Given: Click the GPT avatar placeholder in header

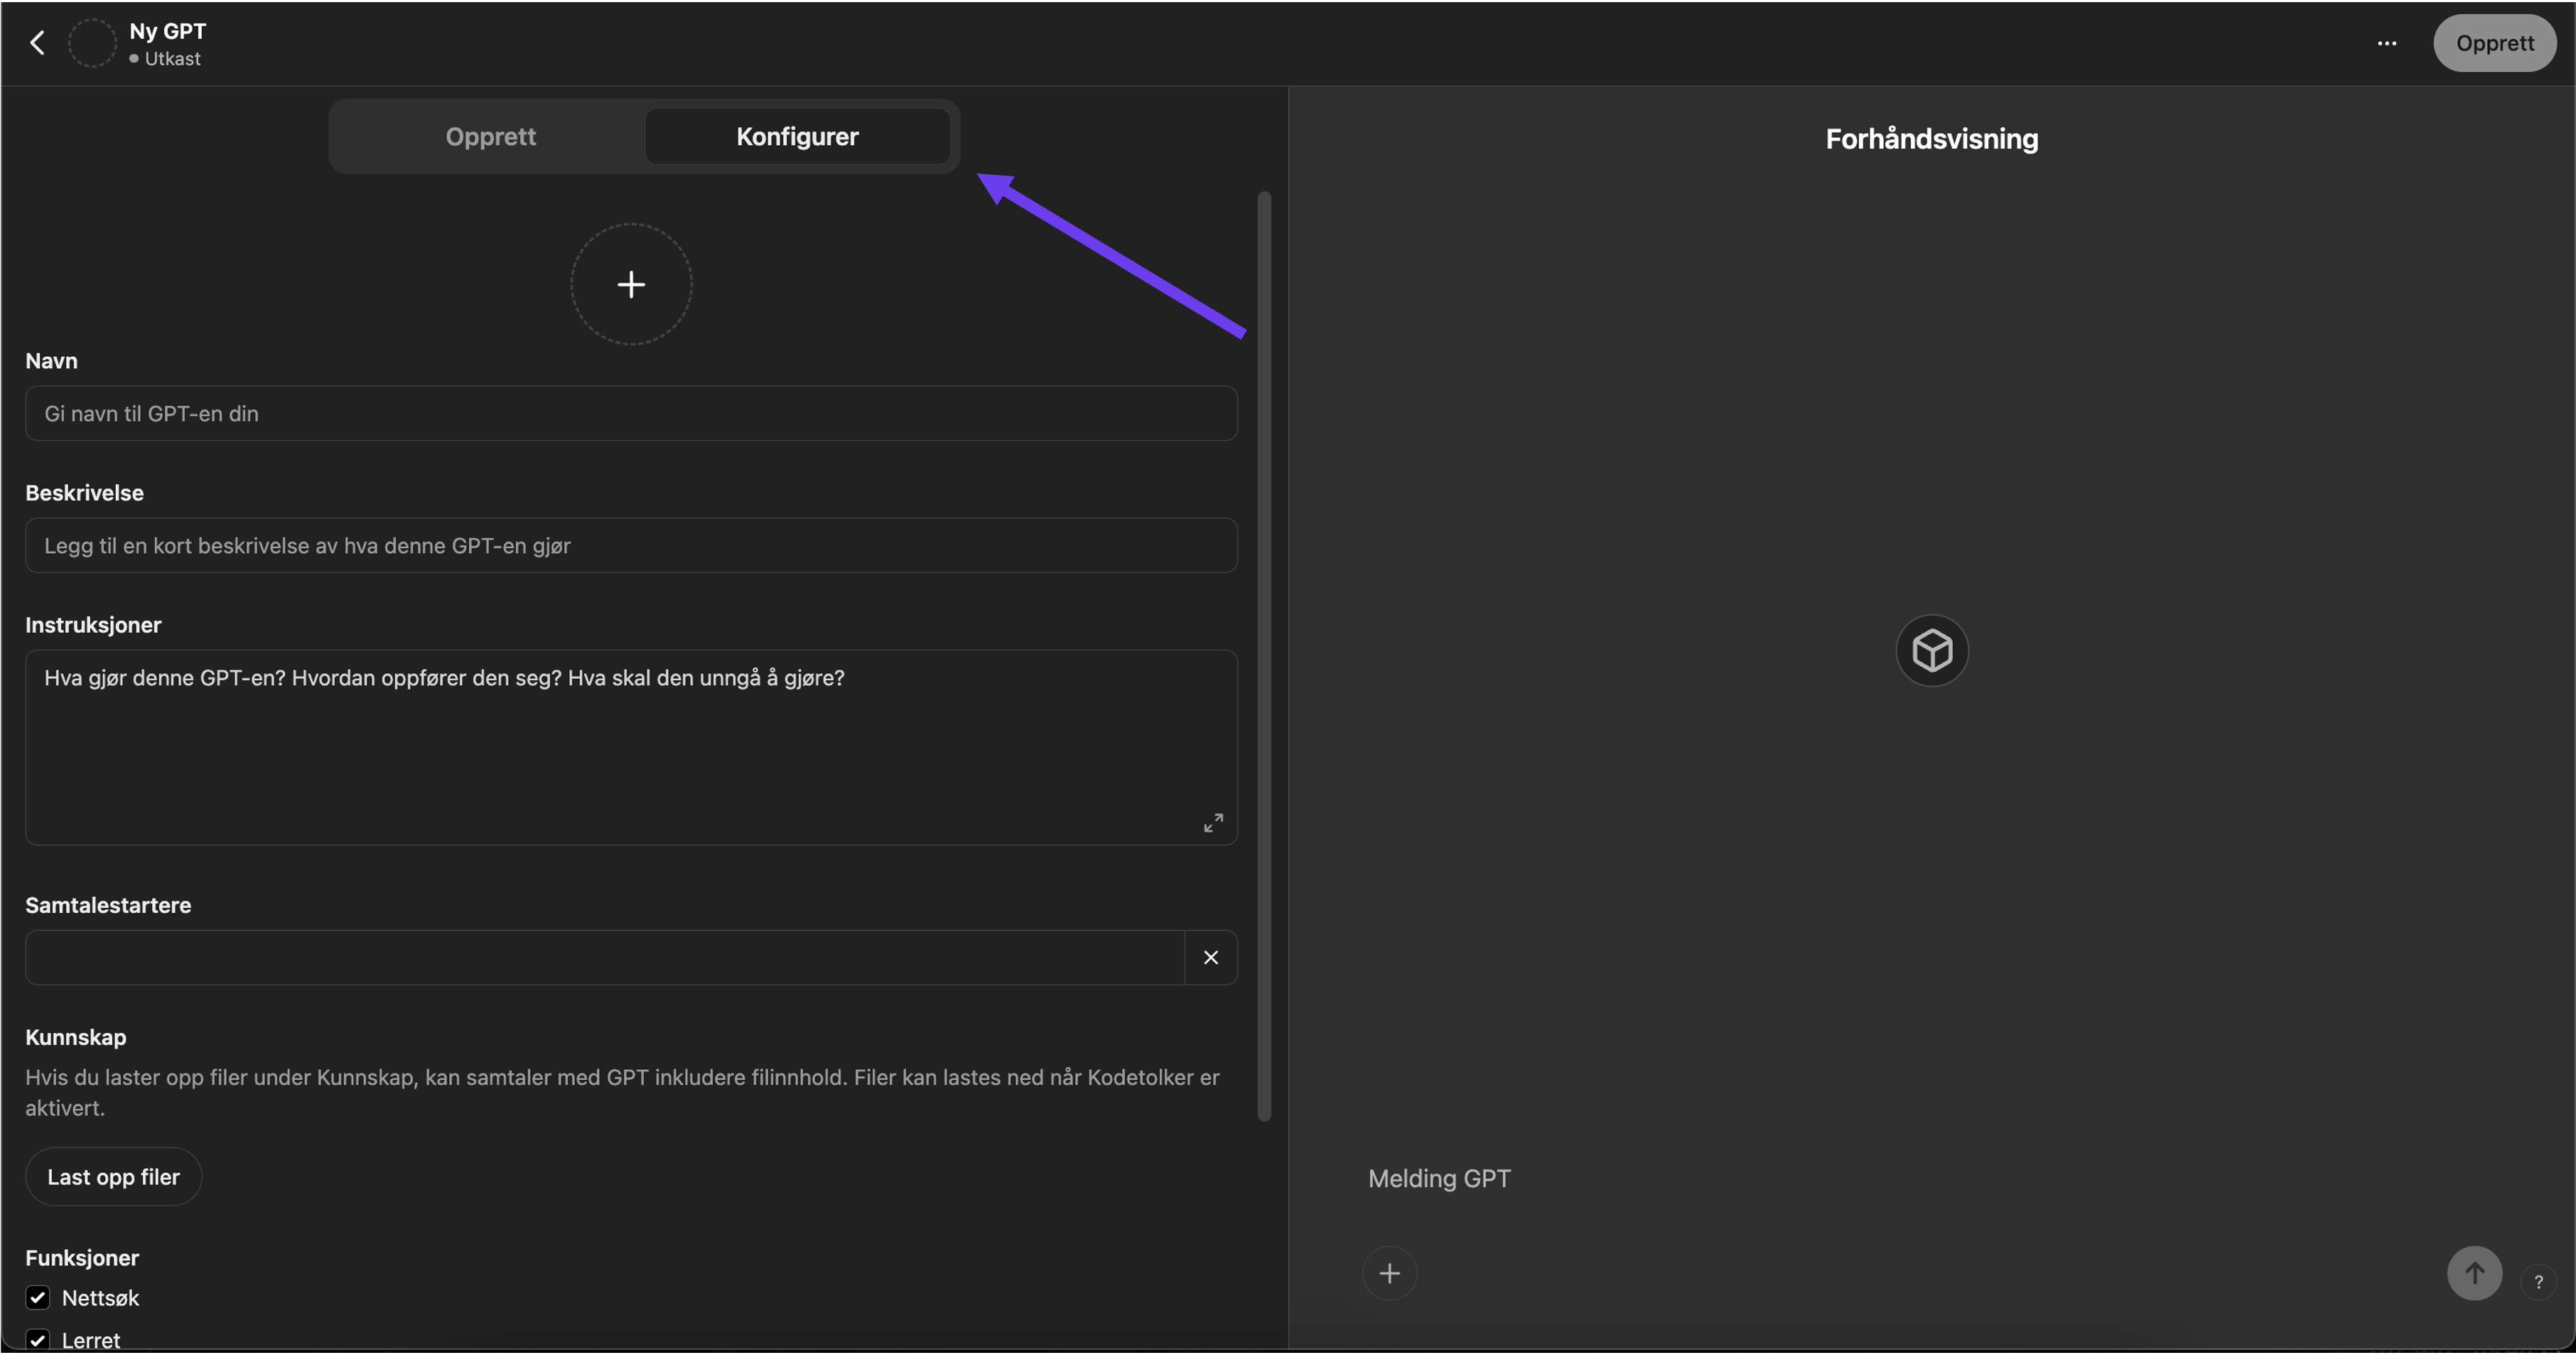Looking at the screenshot, I should coord(92,43).
